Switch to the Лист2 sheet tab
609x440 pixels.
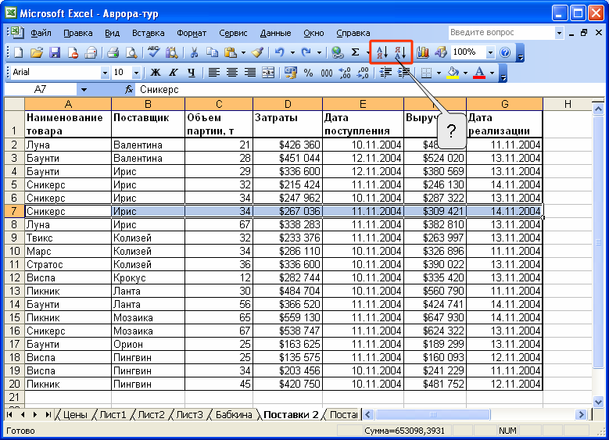click(151, 415)
